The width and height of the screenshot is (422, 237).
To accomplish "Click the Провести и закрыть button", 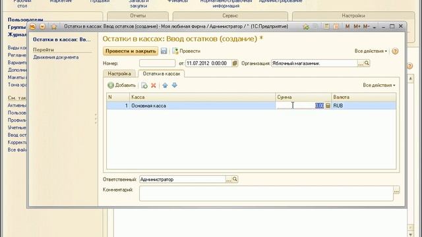I will tap(131, 51).
